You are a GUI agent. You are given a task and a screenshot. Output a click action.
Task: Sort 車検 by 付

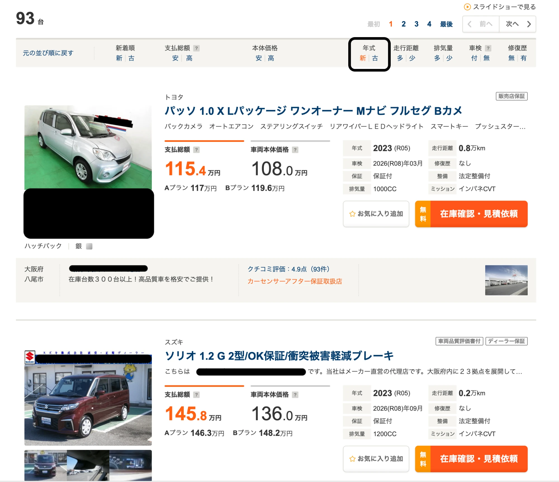(474, 58)
